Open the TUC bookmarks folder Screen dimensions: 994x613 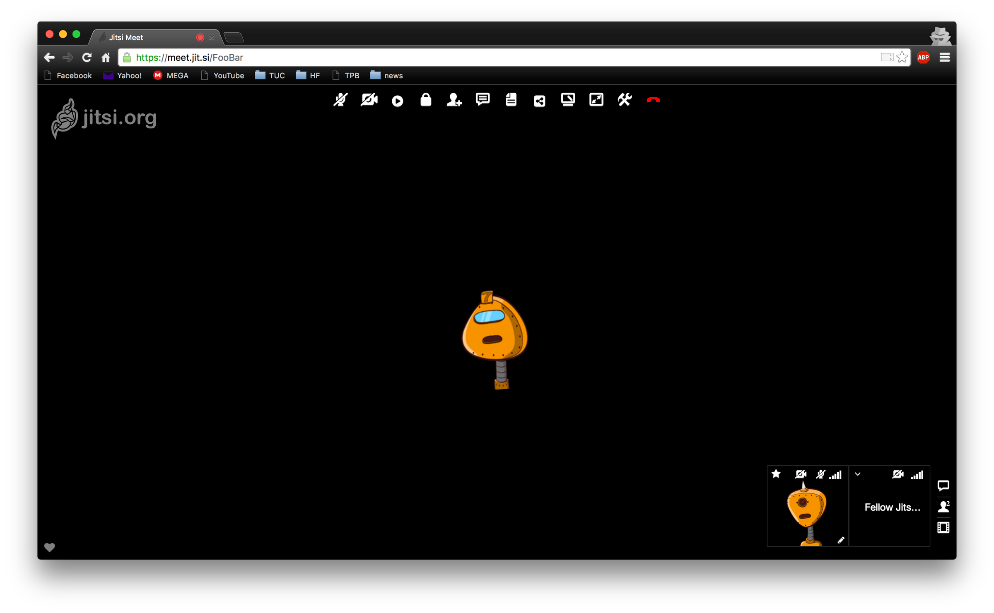[270, 75]
